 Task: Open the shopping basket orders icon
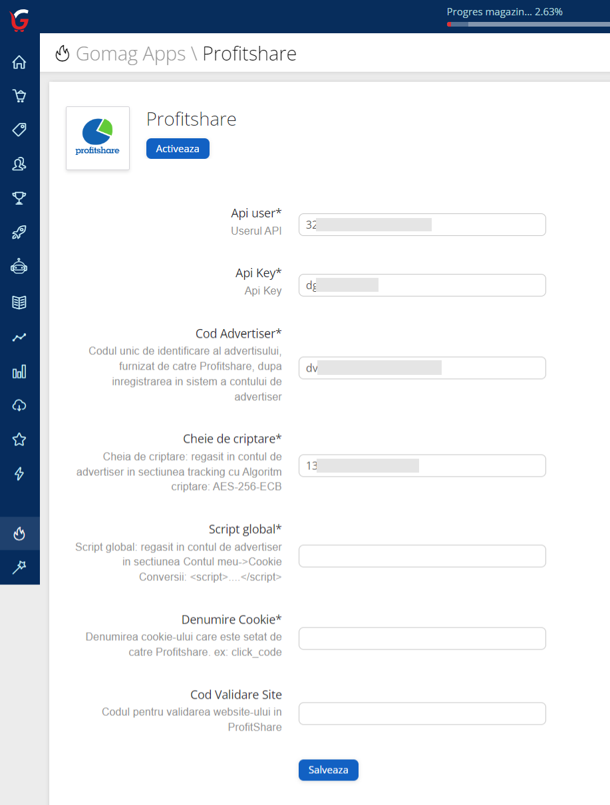point(19,96)
